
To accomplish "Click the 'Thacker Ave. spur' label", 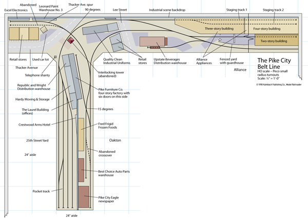I will coord(81,5).
